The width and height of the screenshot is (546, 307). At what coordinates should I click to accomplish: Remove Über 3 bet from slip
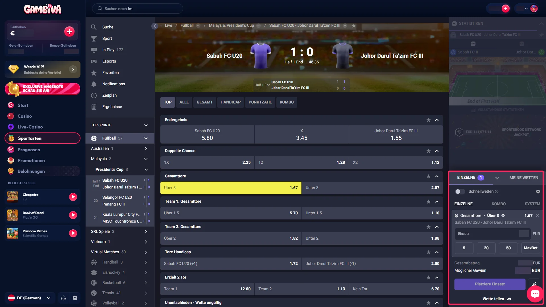click(x=537, y=216)
